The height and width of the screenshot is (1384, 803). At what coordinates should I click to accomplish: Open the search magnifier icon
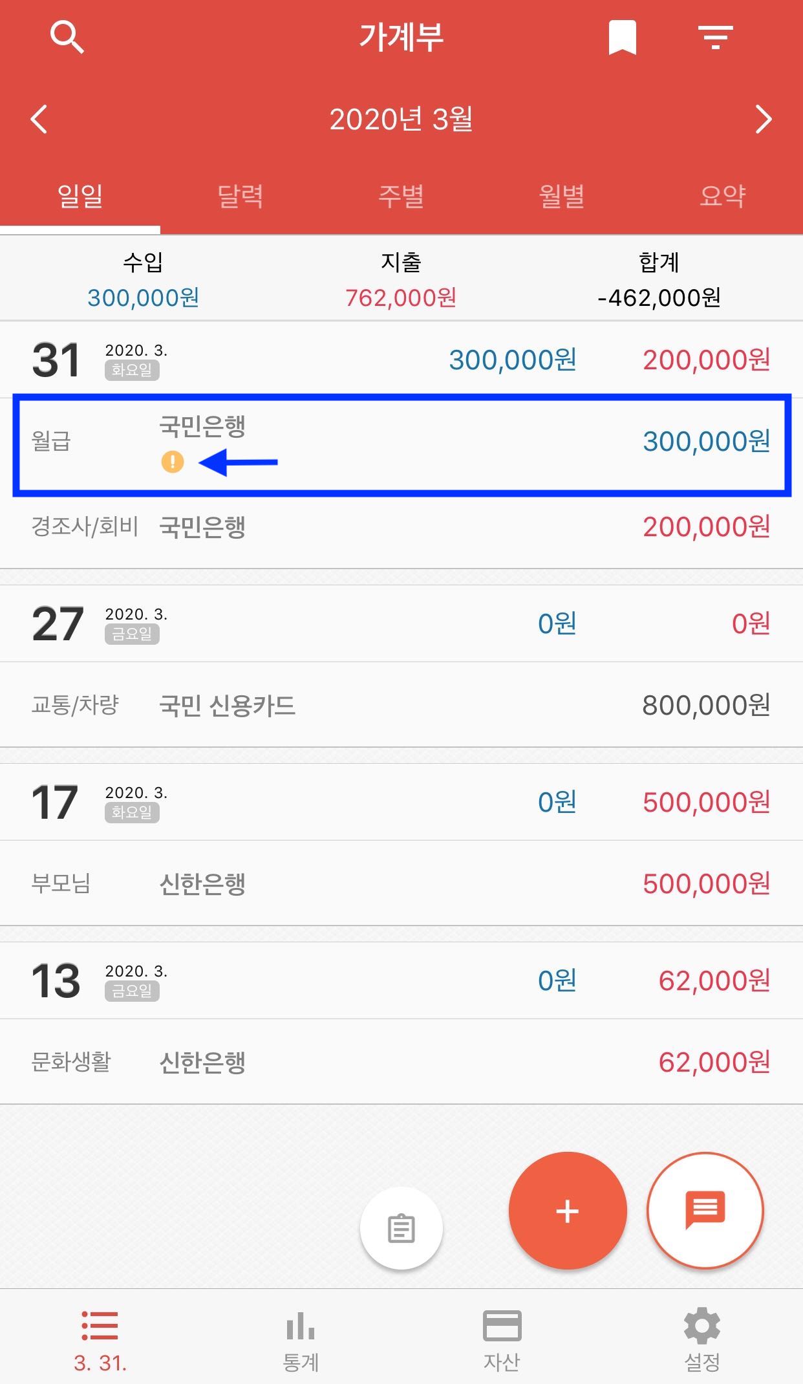tap(67, 37)
